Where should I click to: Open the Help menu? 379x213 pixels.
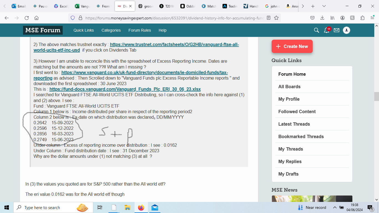coord(163,30)
